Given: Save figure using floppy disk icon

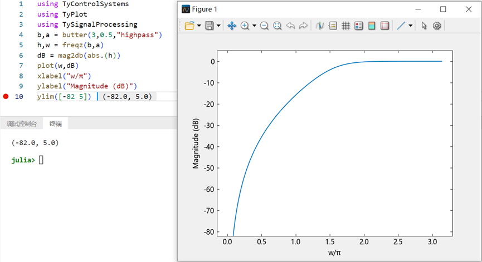Looking at the screenshot, I should (210, 26).
